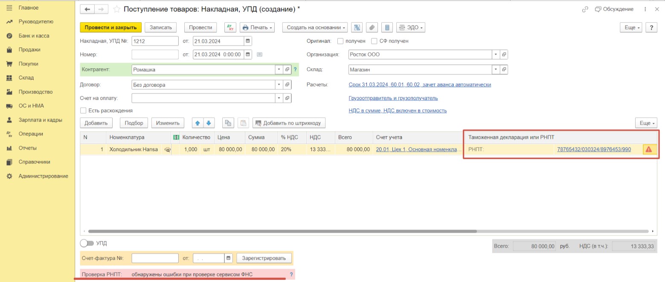Click Провести и закрыть button
The image size is (665, 282).
tap(110, 27)
